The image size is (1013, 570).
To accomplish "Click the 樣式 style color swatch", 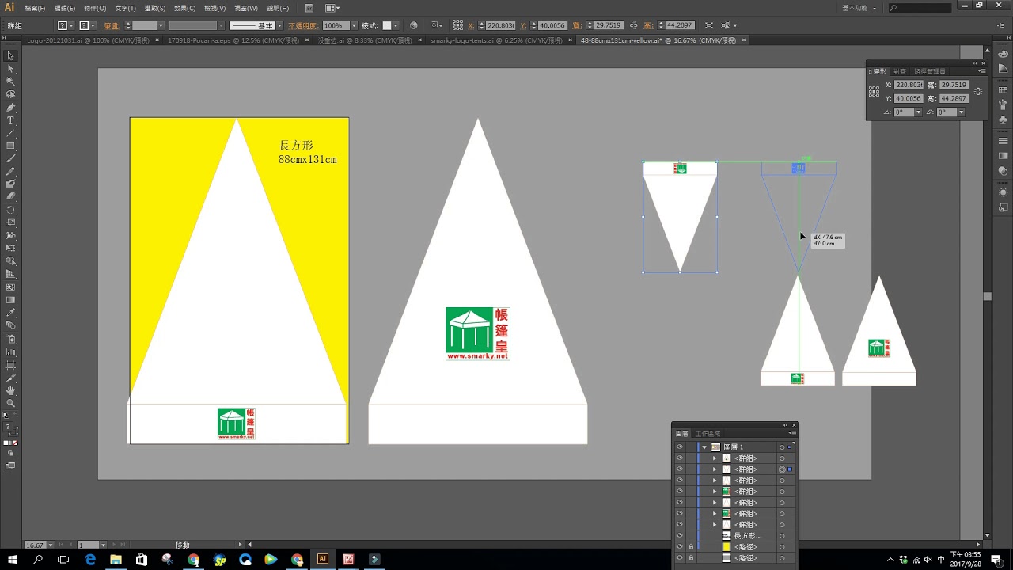I will pyautogui.click(x=388, y=25).
